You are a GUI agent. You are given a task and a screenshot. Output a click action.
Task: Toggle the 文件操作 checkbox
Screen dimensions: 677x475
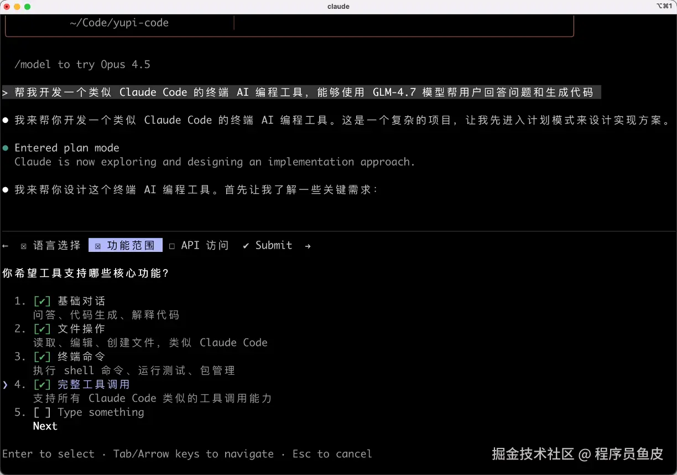42,329
